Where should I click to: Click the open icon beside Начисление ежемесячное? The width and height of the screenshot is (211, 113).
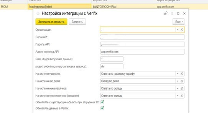pos(182,88)
